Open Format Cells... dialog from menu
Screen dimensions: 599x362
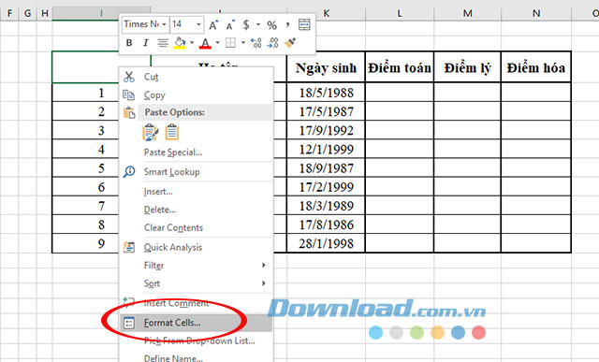(x=197, y=323)
